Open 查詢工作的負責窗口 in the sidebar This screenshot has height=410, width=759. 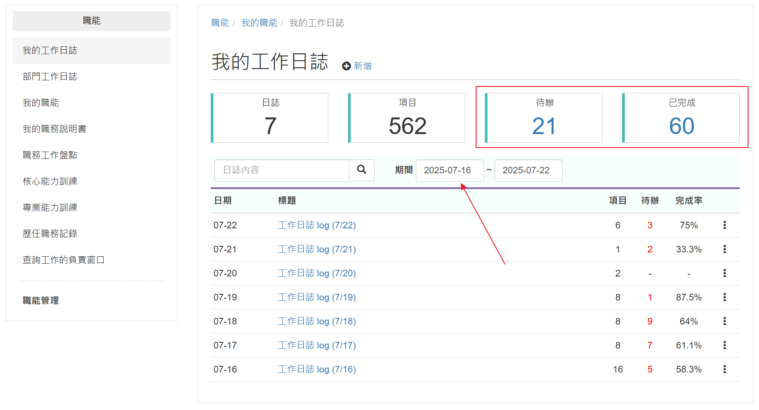91,260
